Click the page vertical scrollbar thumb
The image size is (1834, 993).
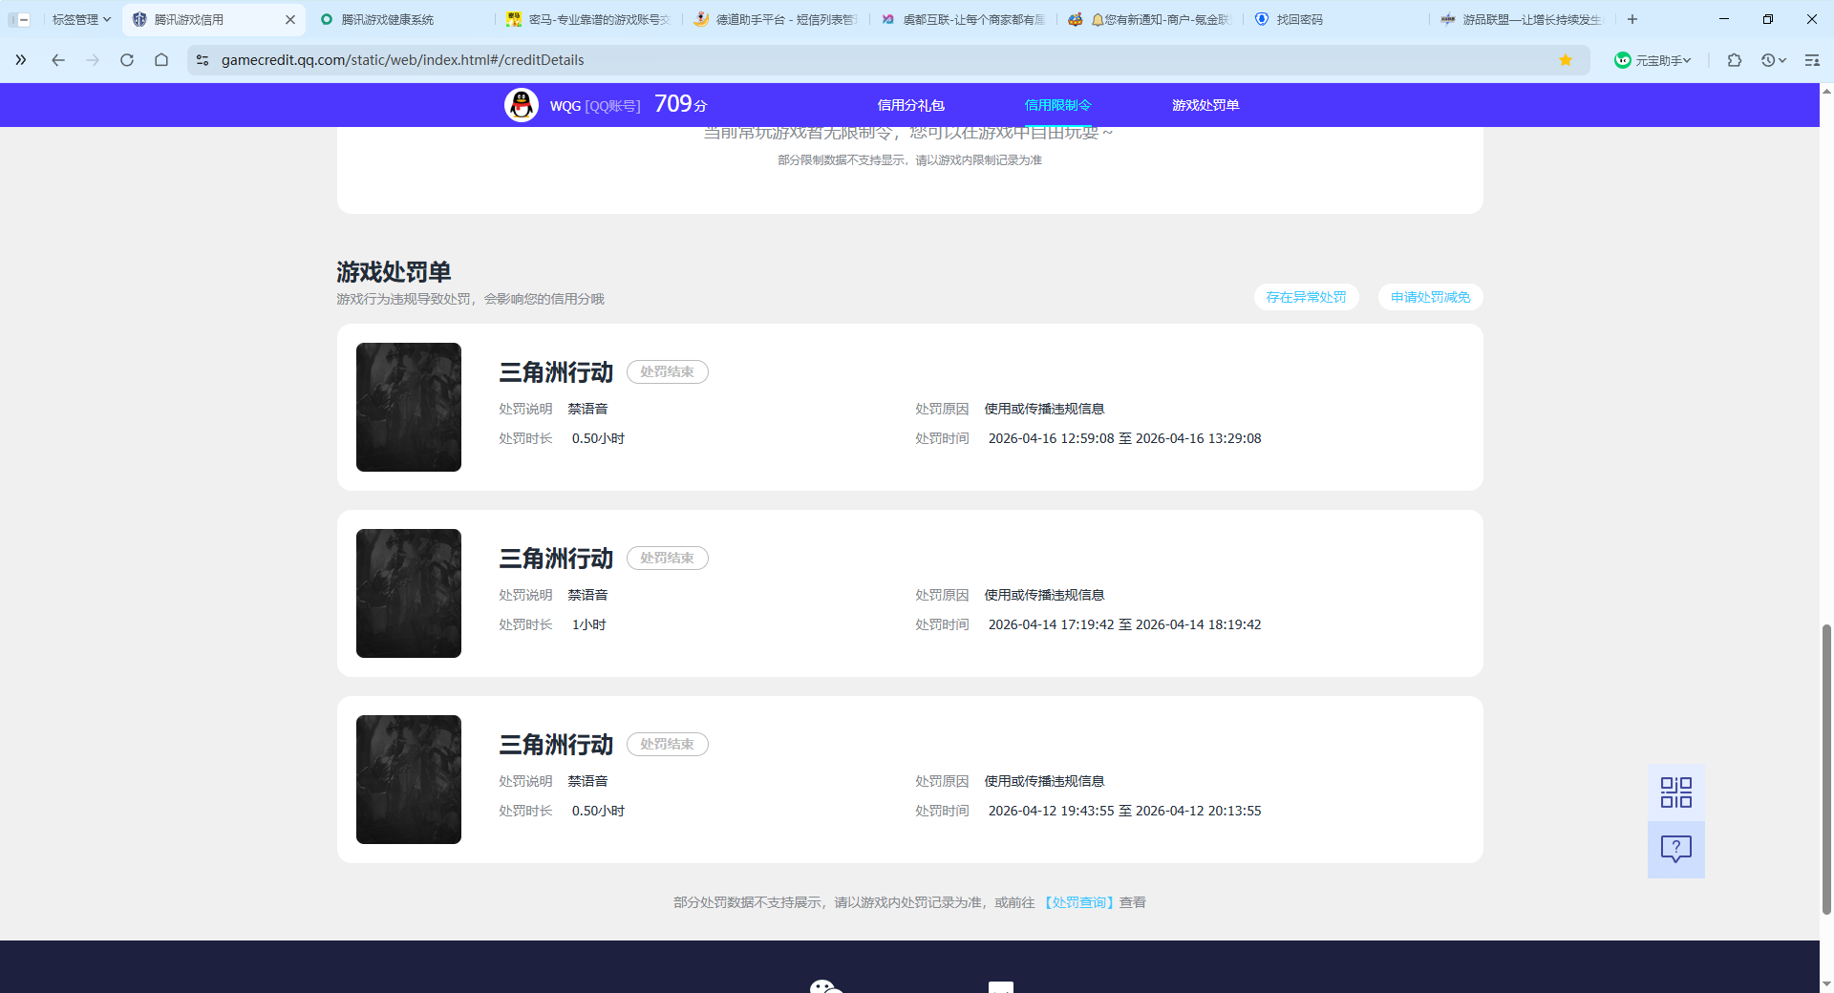(1826, 770)
